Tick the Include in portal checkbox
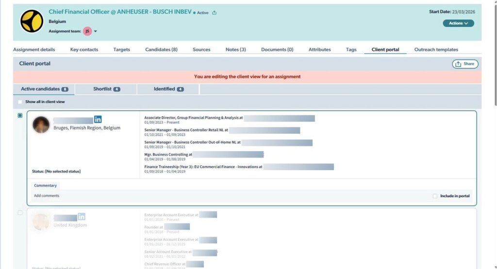Viewport: 497px width, 269px height. click(435, 196)
